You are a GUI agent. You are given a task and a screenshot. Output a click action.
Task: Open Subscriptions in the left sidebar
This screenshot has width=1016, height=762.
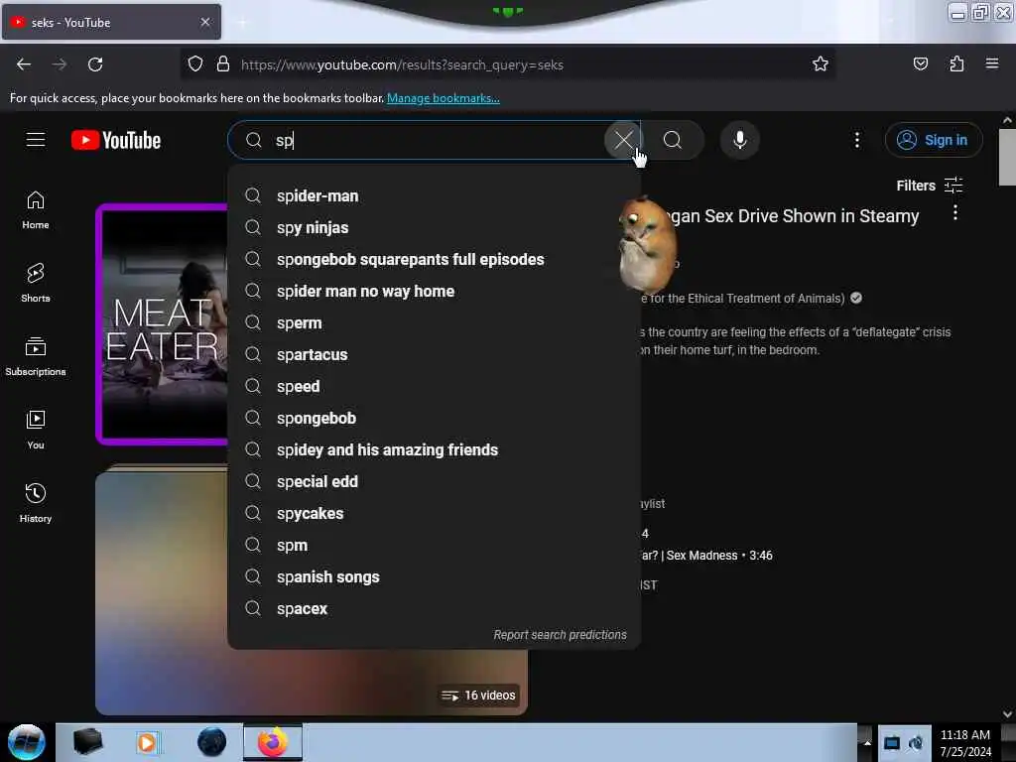pyautogui.click(x=36, y=357)
